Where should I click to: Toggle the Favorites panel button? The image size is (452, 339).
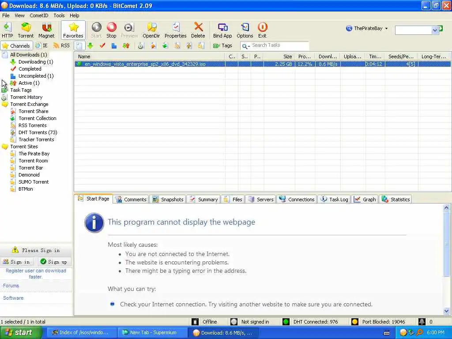coord(73,30)
